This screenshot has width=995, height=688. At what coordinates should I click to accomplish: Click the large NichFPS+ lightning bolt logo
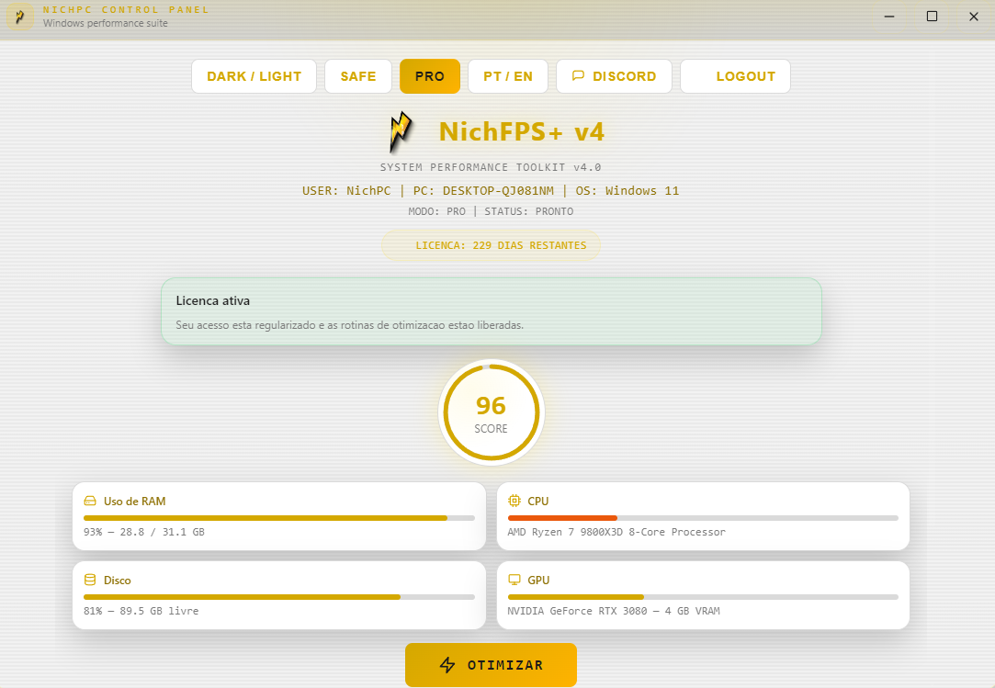[x=401, y=132]
